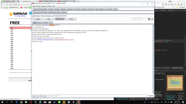Bookmark page with Chrome star icon

(x=163, y=4)
